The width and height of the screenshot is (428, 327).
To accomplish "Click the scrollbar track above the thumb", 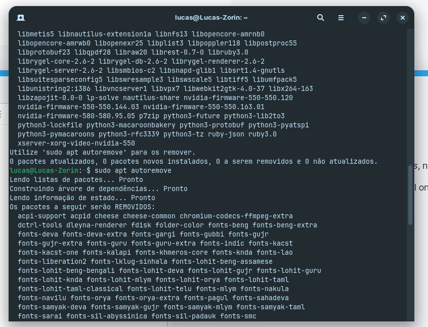I will [410, 101].
